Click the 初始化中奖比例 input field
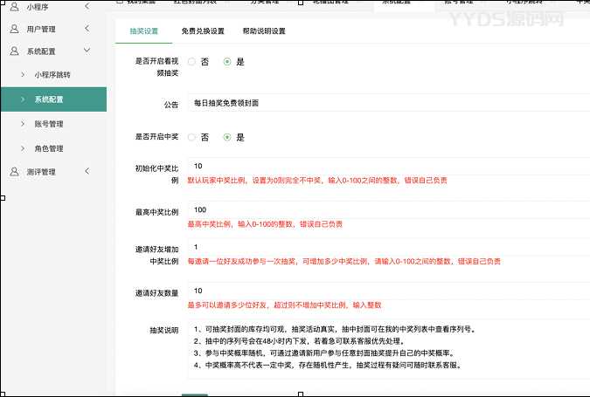The width and height of the screenshot is (590, 397). coord(388,166)
